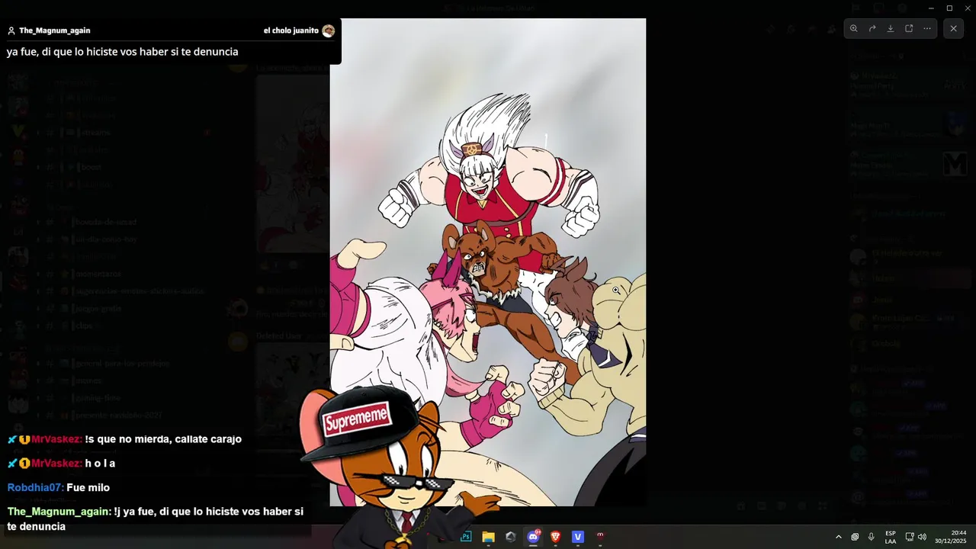Click the el cholo juanito avatar
Image resolution: width=976 pixels, height=549 pixels.
coord(329,30)
